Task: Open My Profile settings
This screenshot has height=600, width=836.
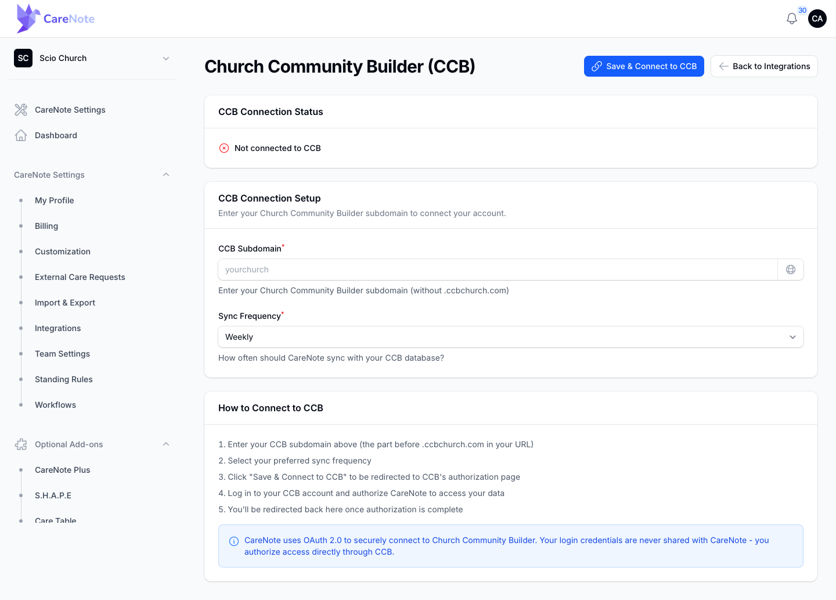Action: coord(55,200)
